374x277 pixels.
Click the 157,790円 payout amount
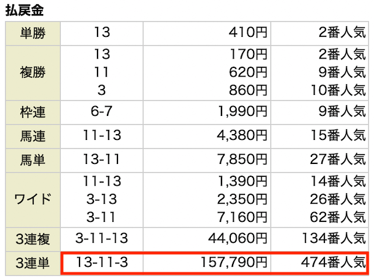coord(234,262)
